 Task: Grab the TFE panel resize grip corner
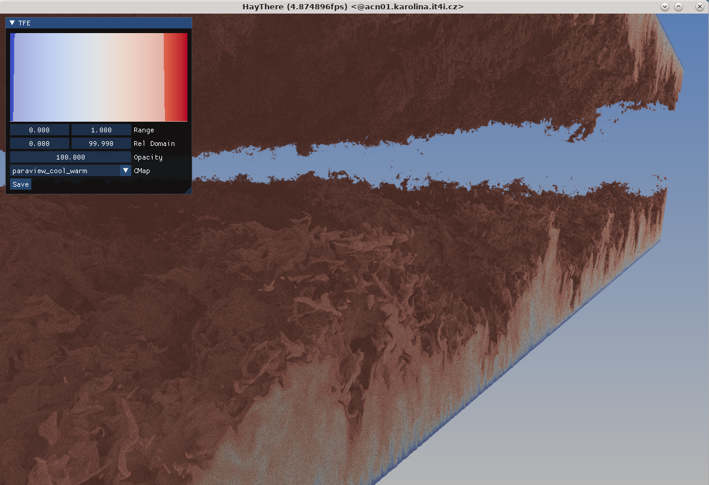tap(188, 190)
